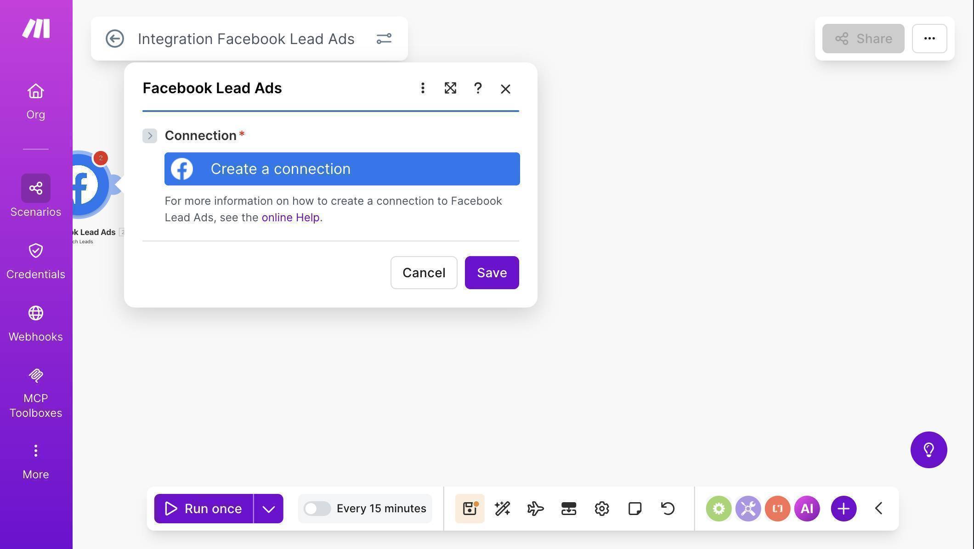Open the Run once dropdown arrow
The width and height of the screenshot is (974, 549).
(x=268, y=508)
